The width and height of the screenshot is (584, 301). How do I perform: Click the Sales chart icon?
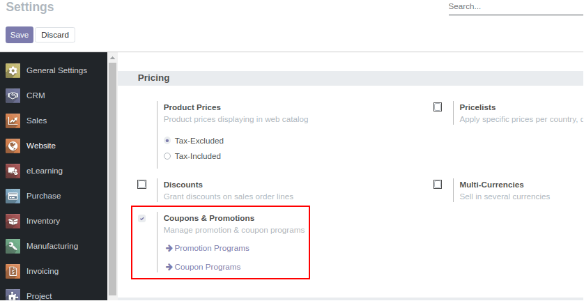tap(13, 121)
